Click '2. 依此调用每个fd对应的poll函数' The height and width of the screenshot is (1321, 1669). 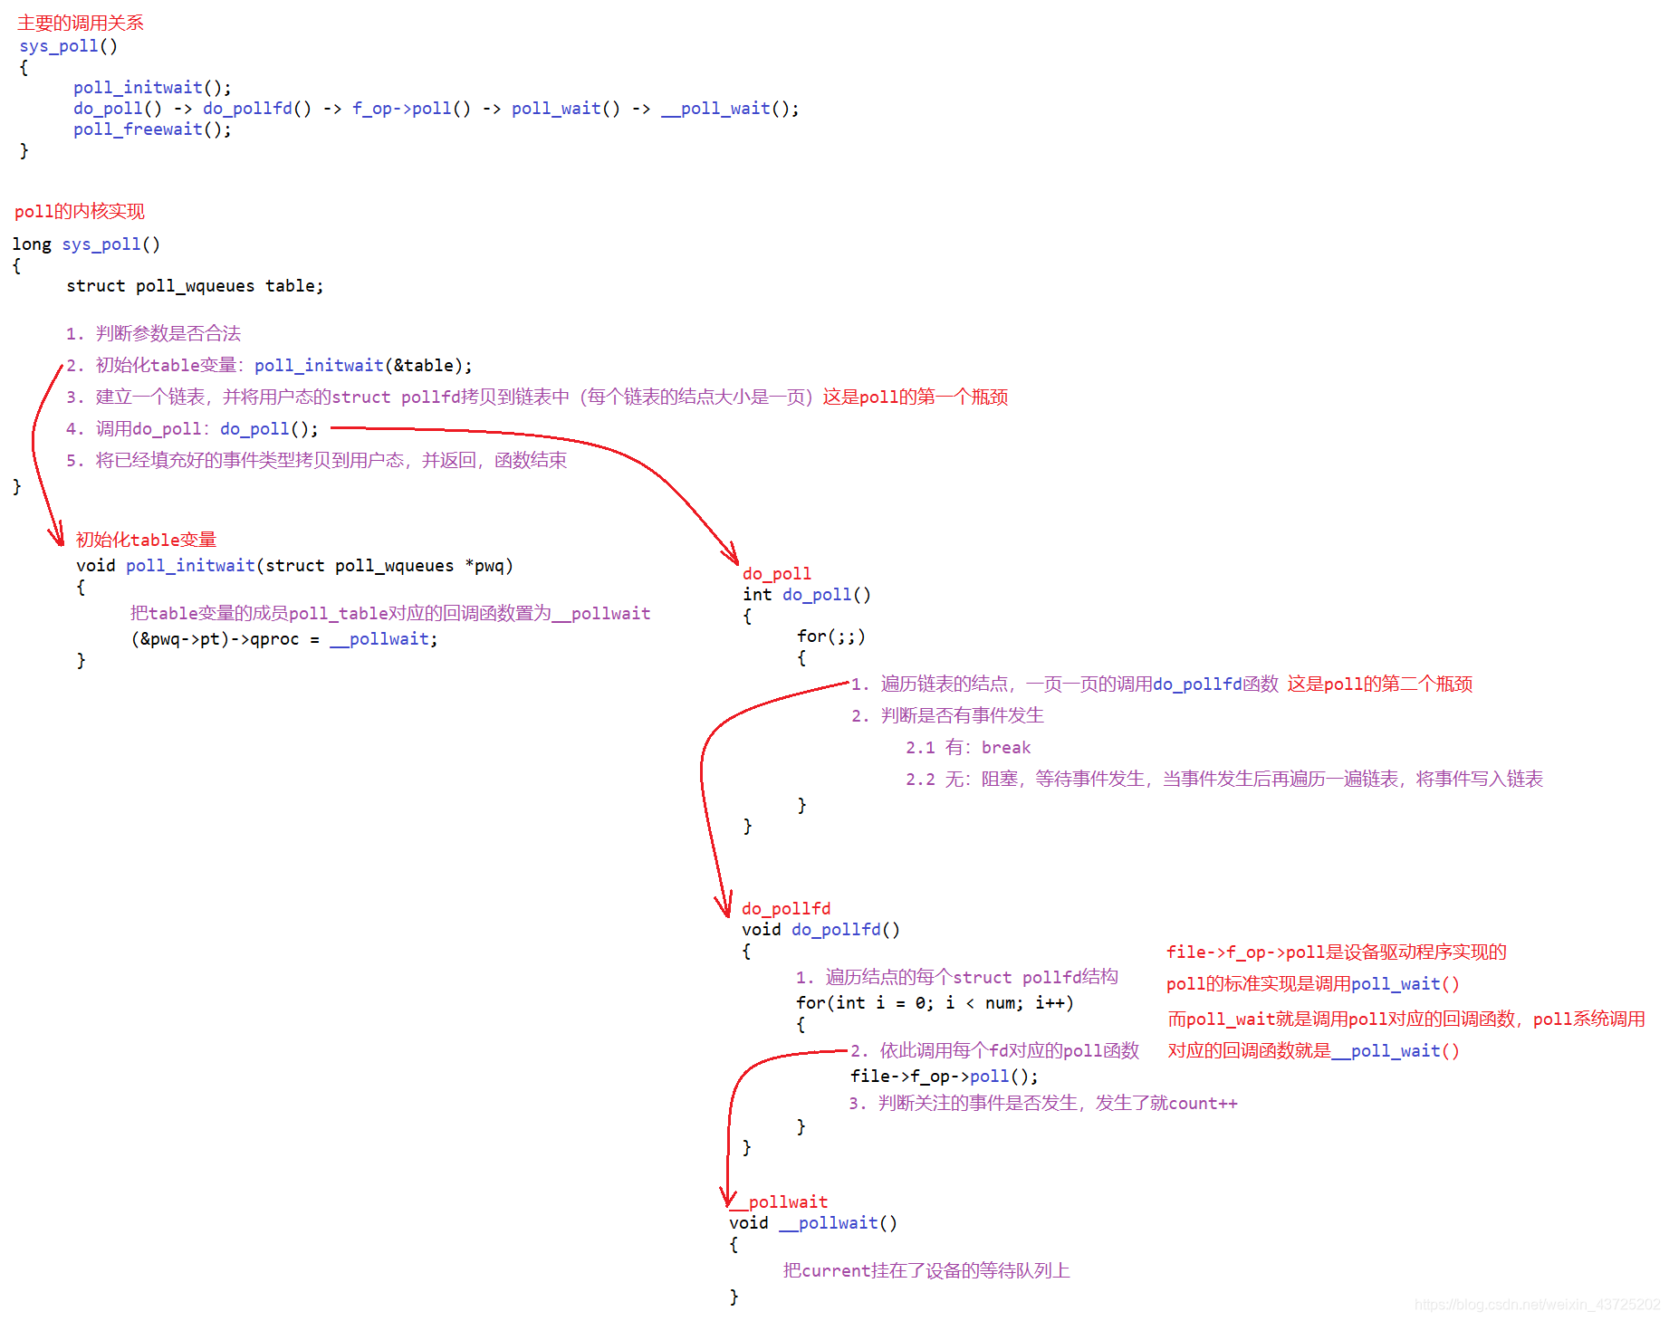(994, 1050)
